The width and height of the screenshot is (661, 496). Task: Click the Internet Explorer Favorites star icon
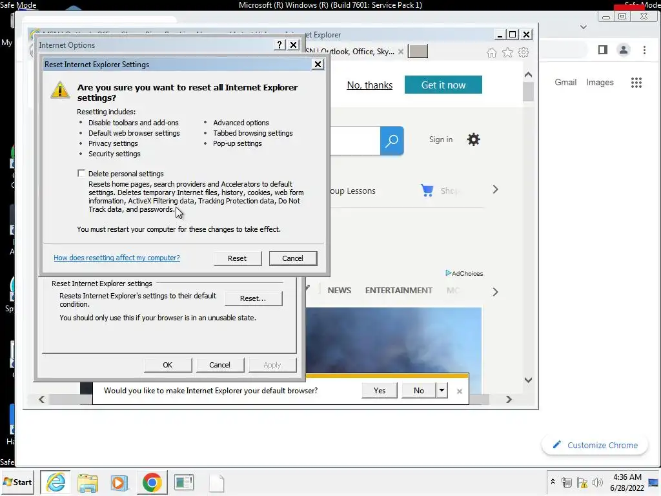pos(507,52)
